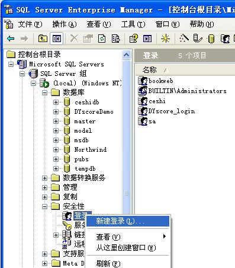Open Properties toolbar icon
This screenshot has height=268, width=235.
pyautogui.click(x=88, y=39)
